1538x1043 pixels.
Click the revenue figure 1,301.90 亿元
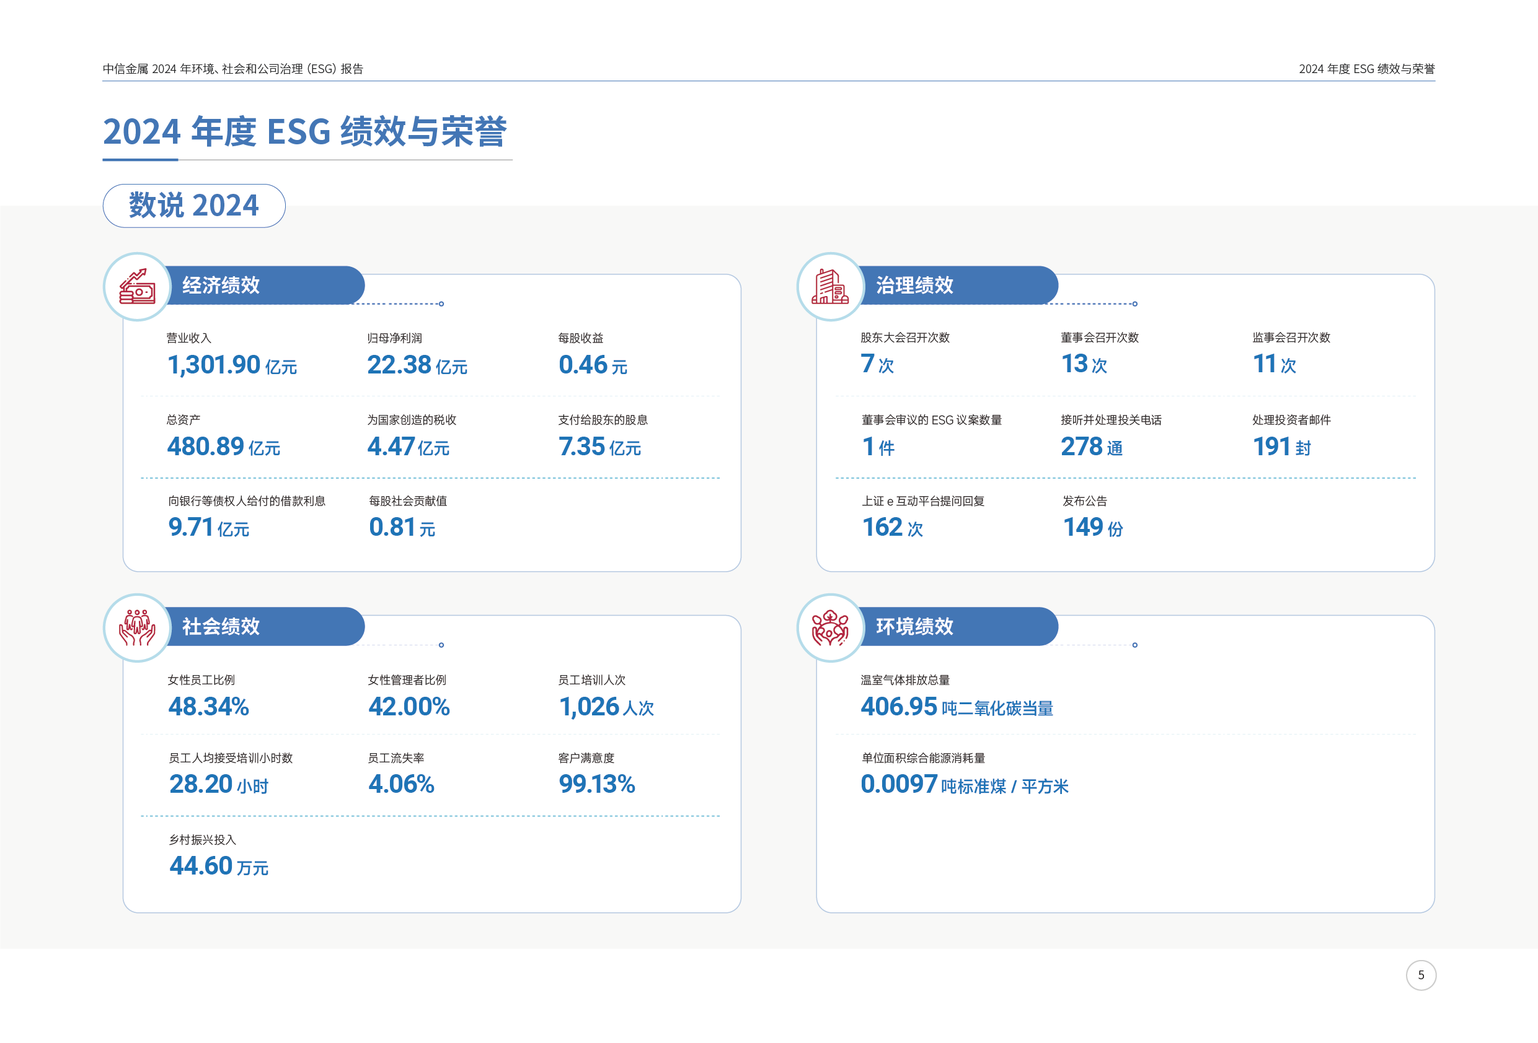(x=232, y=365)
